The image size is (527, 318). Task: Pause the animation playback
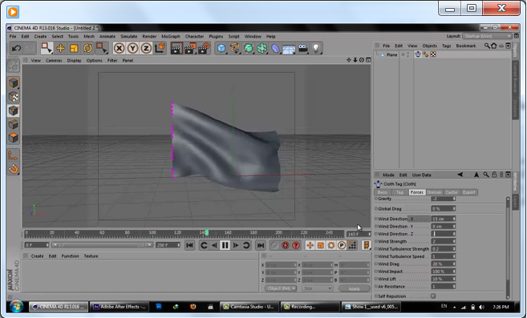225,245
